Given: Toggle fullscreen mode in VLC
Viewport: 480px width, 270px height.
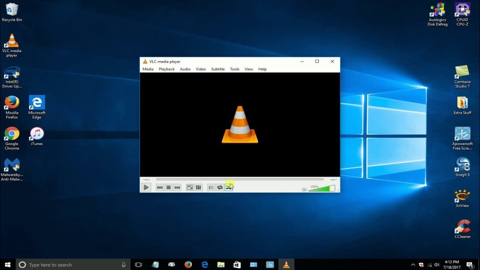Looking at the screenshot, I should (x=190, y=187).
